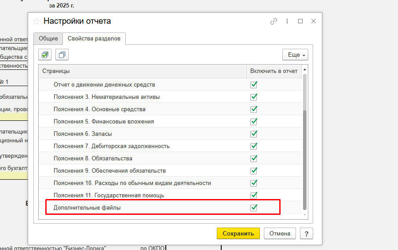
Task: Toggle Пояснения 8. Обязательства checkbox
Action: pyautogui.click(x=254, y=159)
